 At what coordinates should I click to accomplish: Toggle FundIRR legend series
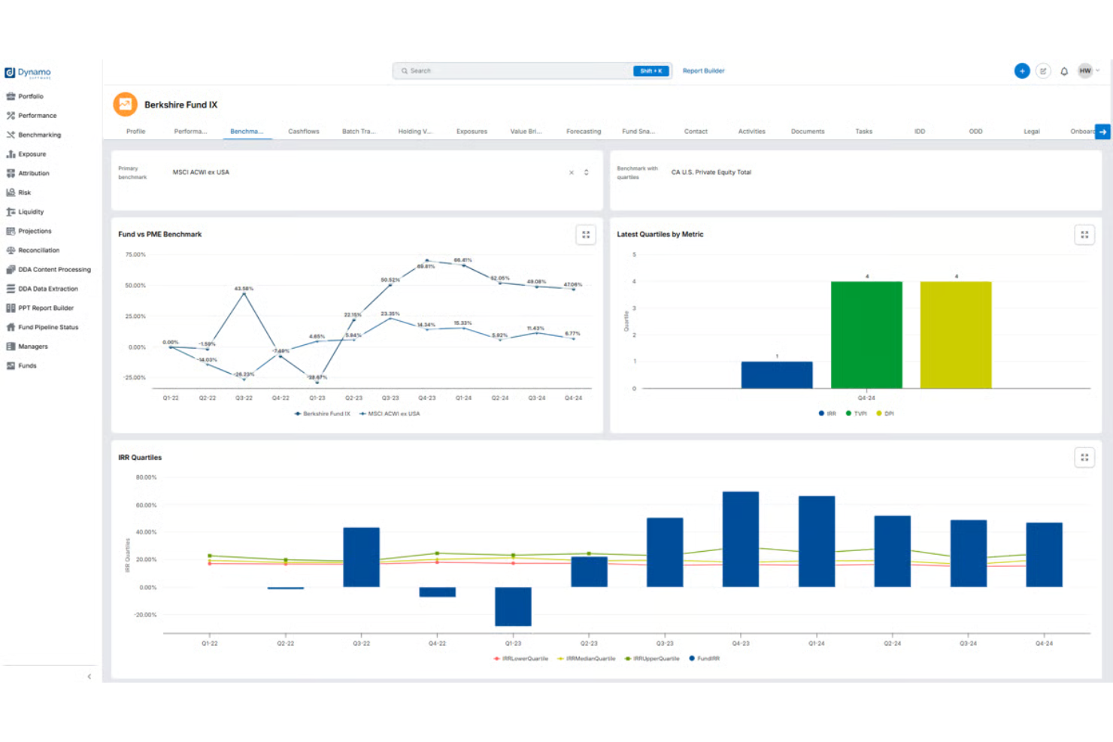(705, 659)
